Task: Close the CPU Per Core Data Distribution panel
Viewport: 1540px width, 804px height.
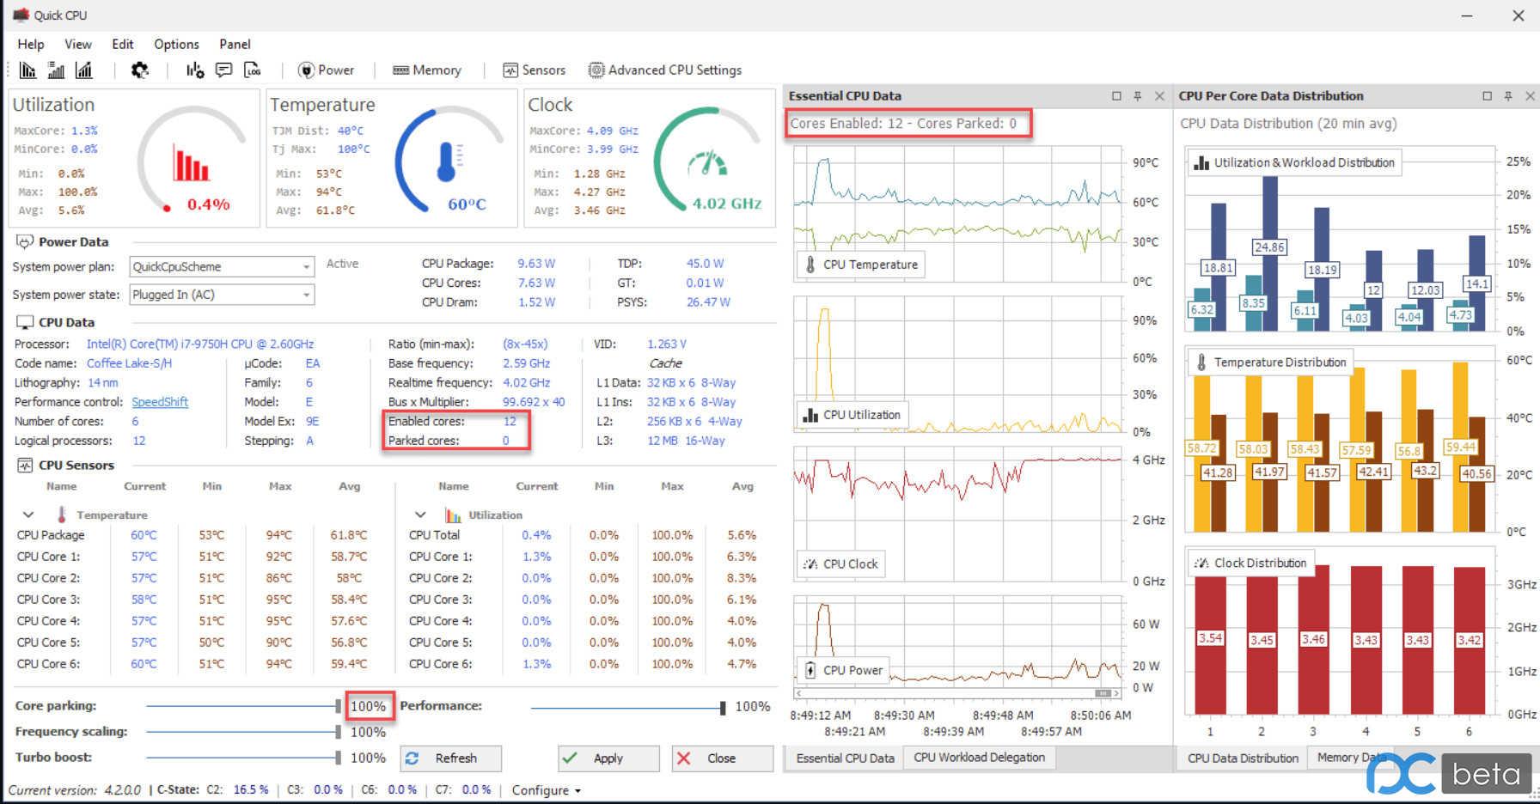Action: pos(1530,96)
